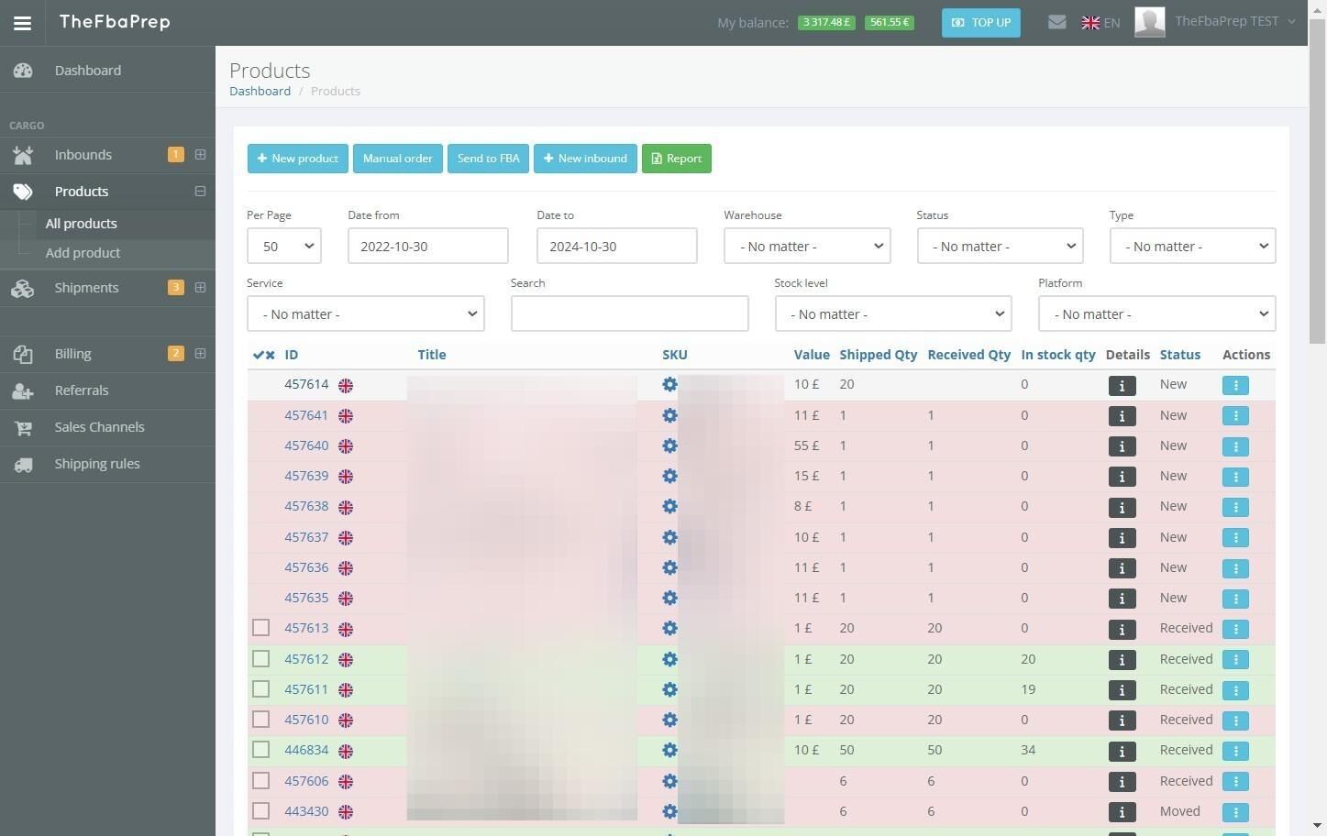The width and height of the screenshot is (1327, 836).
Task: Open details info icon for product 446834
Action: tap(1122, 751)
